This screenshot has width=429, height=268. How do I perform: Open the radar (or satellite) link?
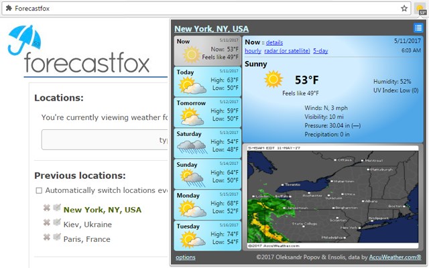[287, 51]
